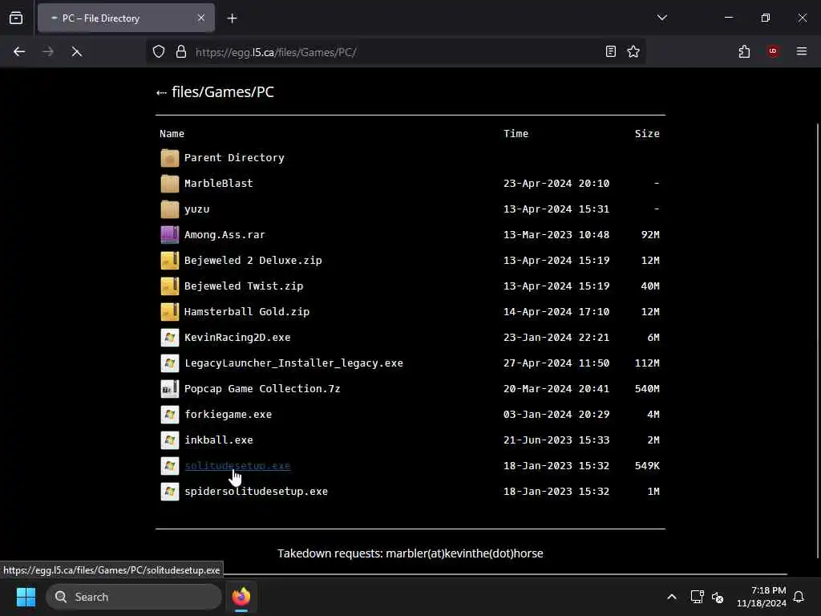Click the muted volume tray icon

pos(718,597)
